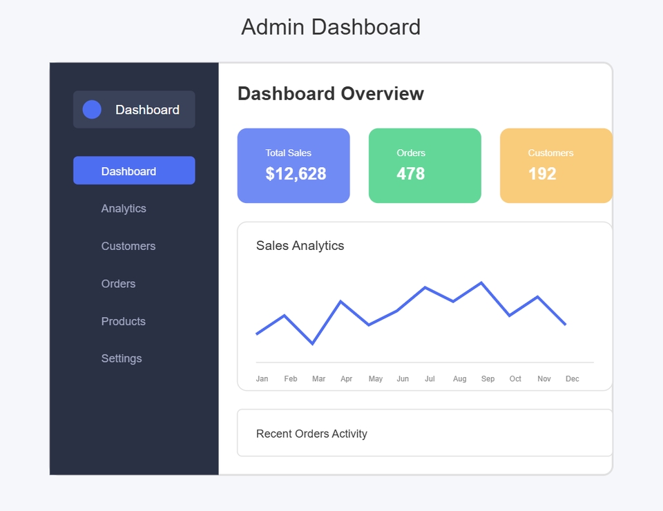
Task: Click the Sales Analytics chart title
Action: coord(300,246)
